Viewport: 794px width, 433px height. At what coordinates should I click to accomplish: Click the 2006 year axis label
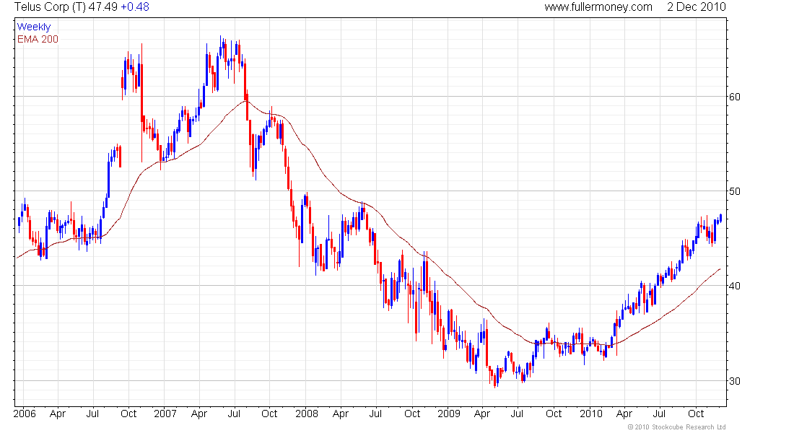click(25, 414)
